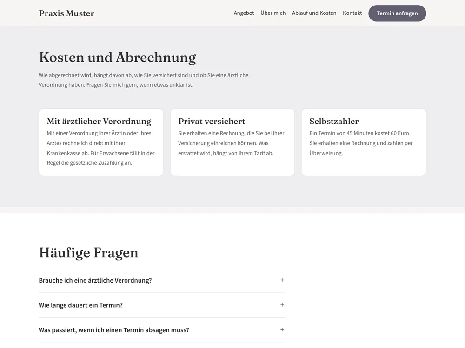Open the Über mich page

point(273,13)
